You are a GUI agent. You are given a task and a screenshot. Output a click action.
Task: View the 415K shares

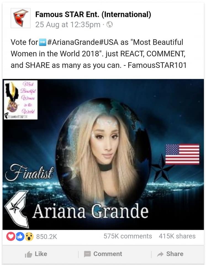[x=177, y=236]
